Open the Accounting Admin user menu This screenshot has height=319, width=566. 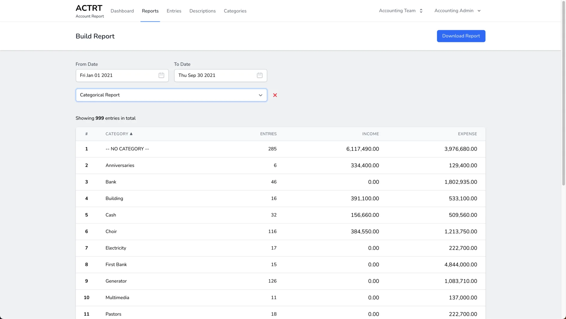pyautogui.click(x=458, y=11)
